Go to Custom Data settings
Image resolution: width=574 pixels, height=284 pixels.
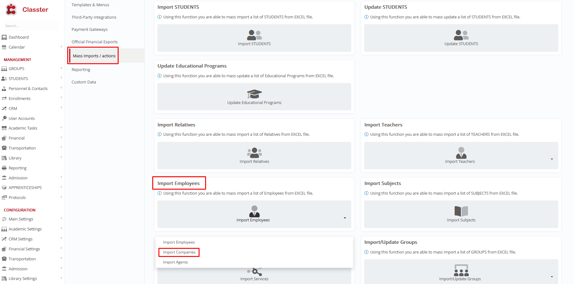[x=84, y=82]
